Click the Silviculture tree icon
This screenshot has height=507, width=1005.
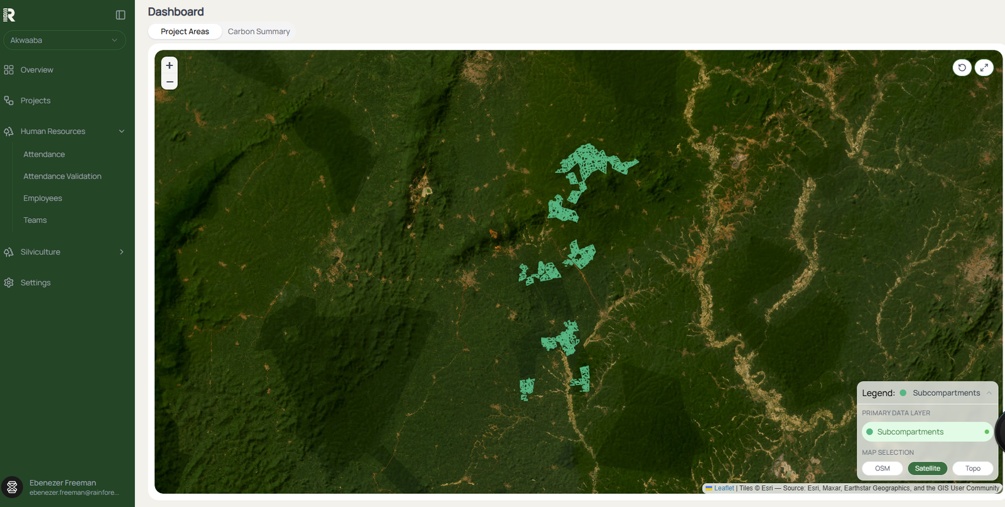(9, 252)
